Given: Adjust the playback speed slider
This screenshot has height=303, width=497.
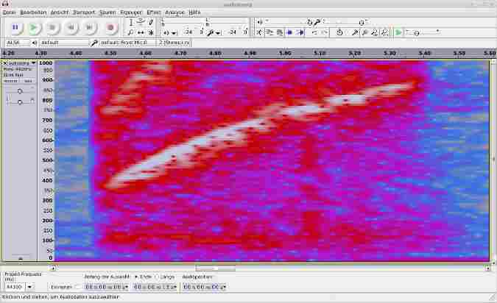Looking at the screenshot, I should [x=423, y=32].
